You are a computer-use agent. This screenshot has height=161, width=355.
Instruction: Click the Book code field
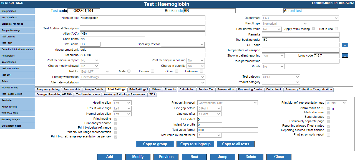pos(209,11)
